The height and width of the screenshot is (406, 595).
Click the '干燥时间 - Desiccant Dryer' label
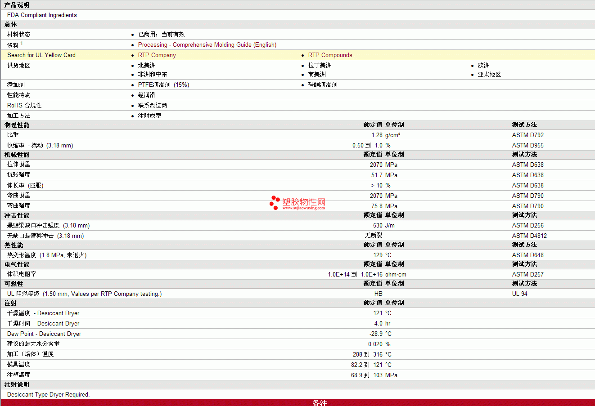pos(43,323)
